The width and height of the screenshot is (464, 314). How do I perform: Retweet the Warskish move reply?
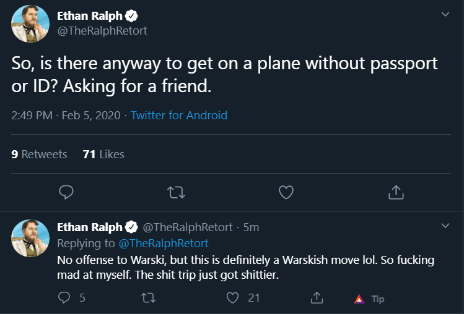(x=148, y=298)
